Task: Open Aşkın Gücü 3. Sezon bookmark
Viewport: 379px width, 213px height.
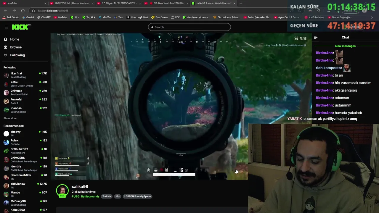Action: click(x=288, y=17)
